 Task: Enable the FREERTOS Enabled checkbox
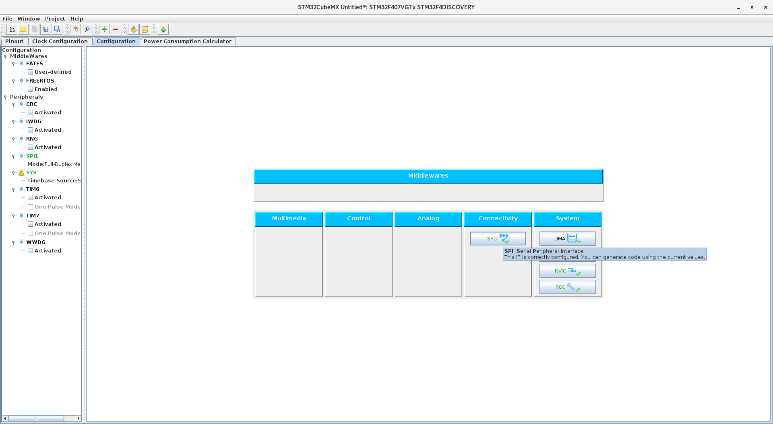tap(30, 89)
